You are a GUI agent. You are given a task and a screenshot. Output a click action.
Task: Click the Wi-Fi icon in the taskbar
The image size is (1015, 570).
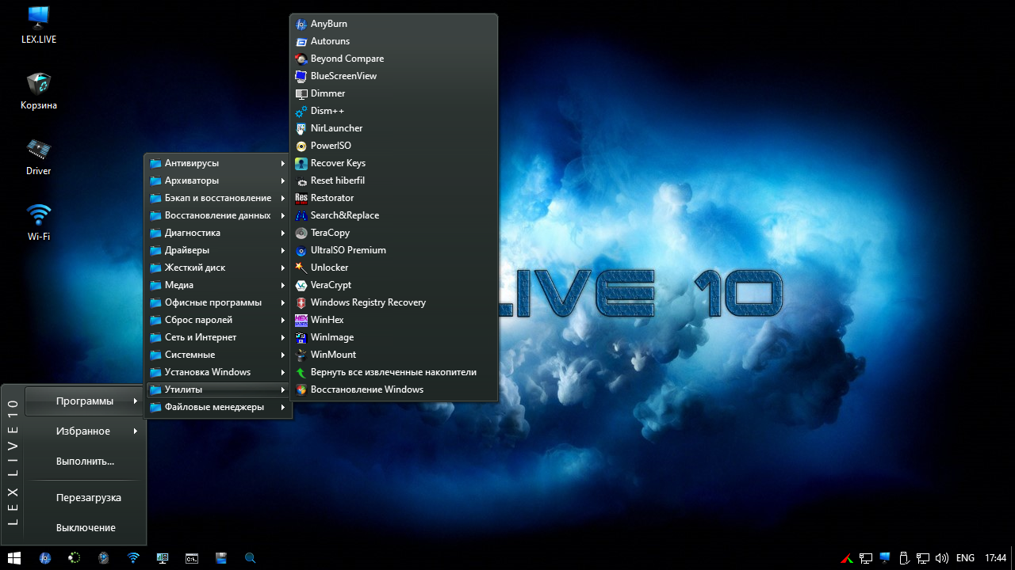coord(133,558)
